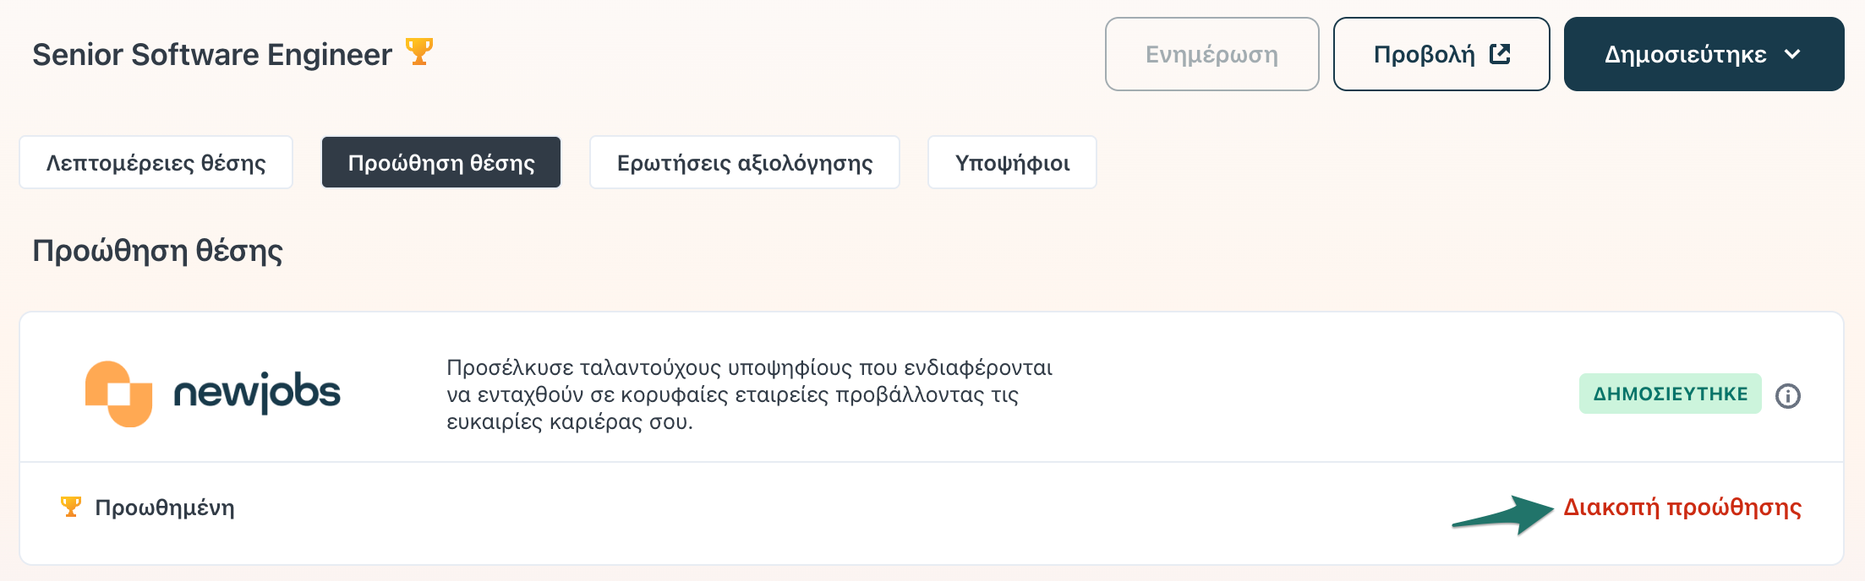The image size is (1865, 581).
Task: Expand the Δημοσιεύτηκε dropdown chevron
Action: point(1792,54)
